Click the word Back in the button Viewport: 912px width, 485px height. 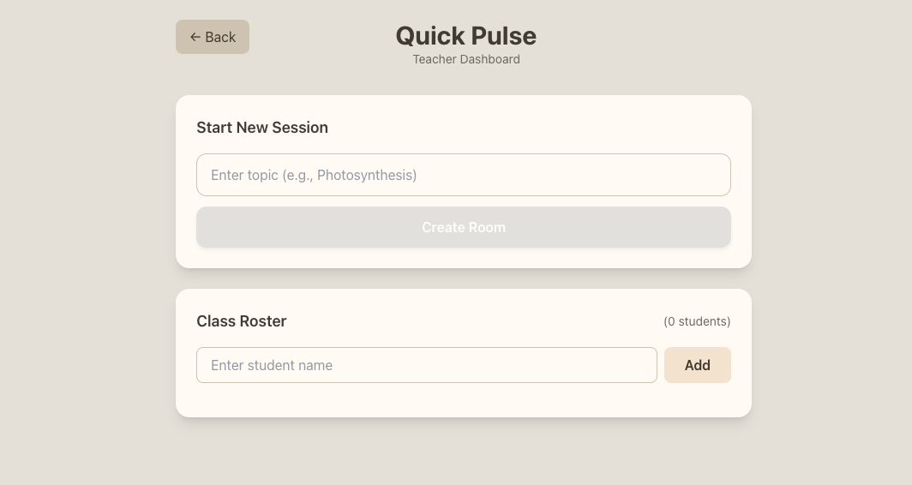point(220,37)
